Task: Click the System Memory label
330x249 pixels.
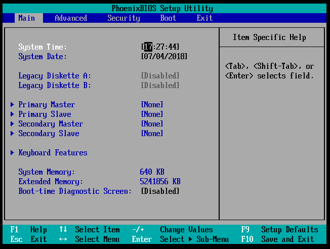Action: coord(47,172)
